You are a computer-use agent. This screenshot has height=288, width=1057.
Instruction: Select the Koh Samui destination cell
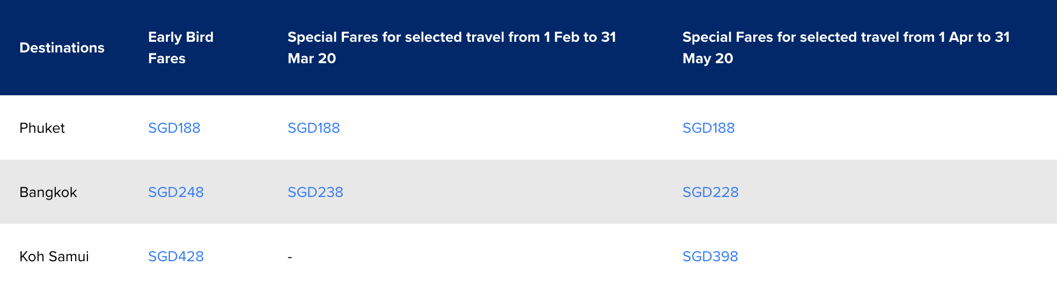(54, 256)
